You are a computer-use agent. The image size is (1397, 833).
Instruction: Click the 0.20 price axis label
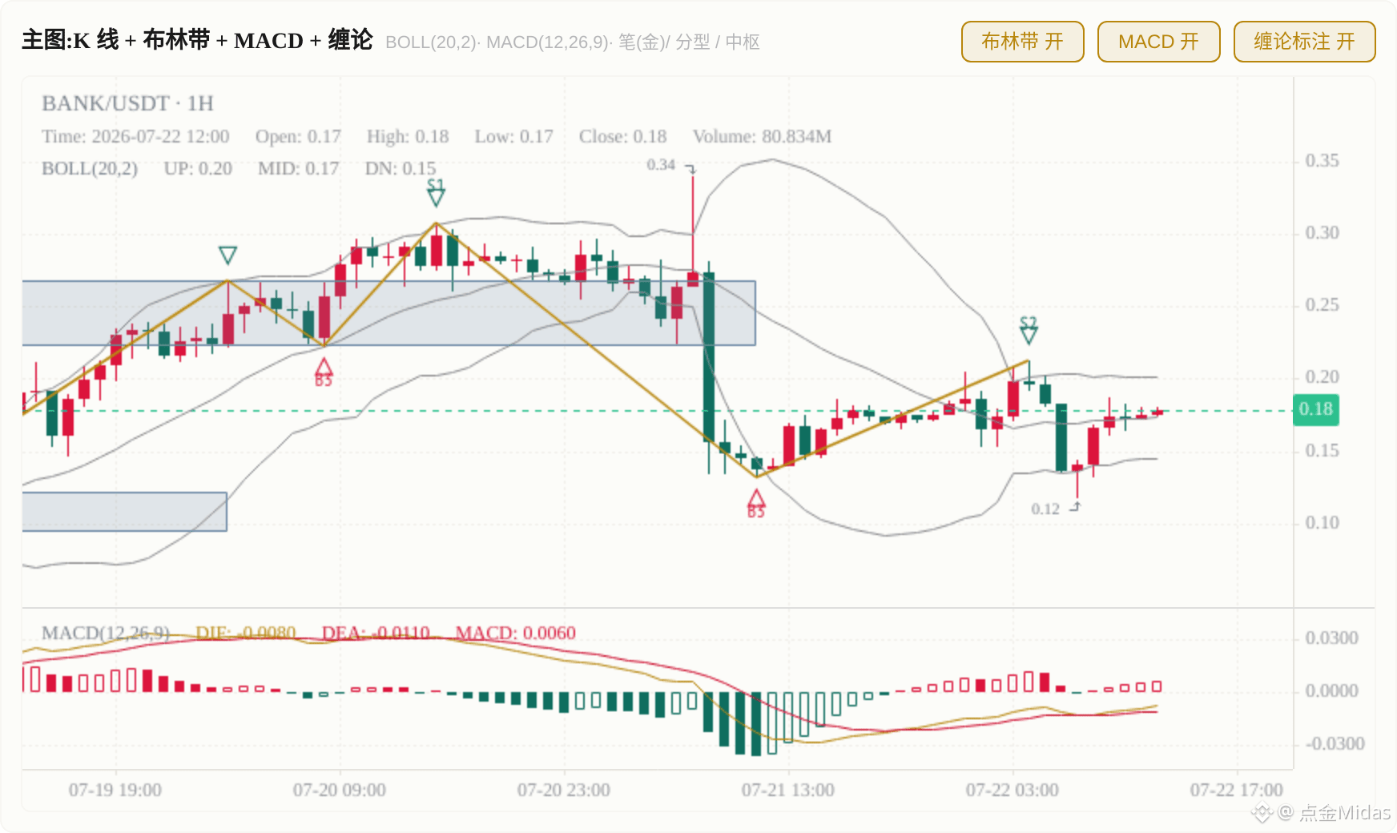click(x=1323, y=376)
